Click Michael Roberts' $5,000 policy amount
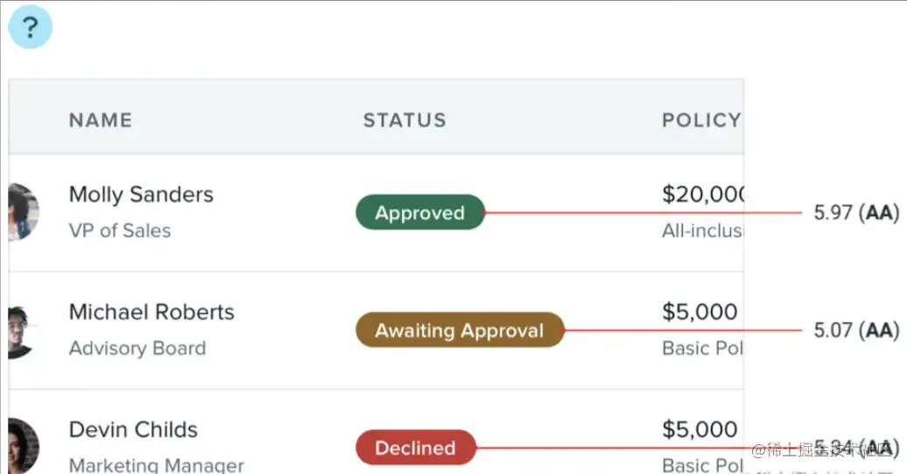907x474 pixels. click(x=700, y=312)
